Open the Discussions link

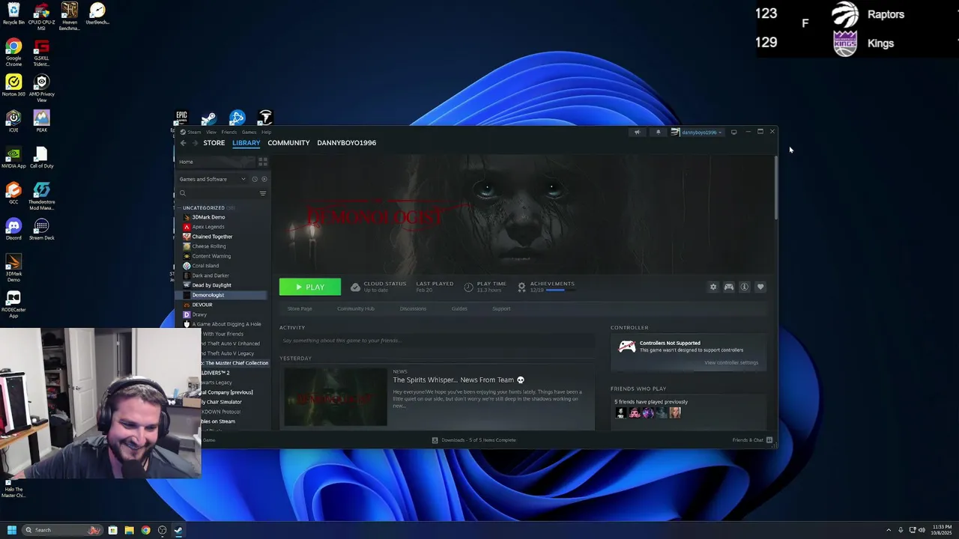[413, 308]
